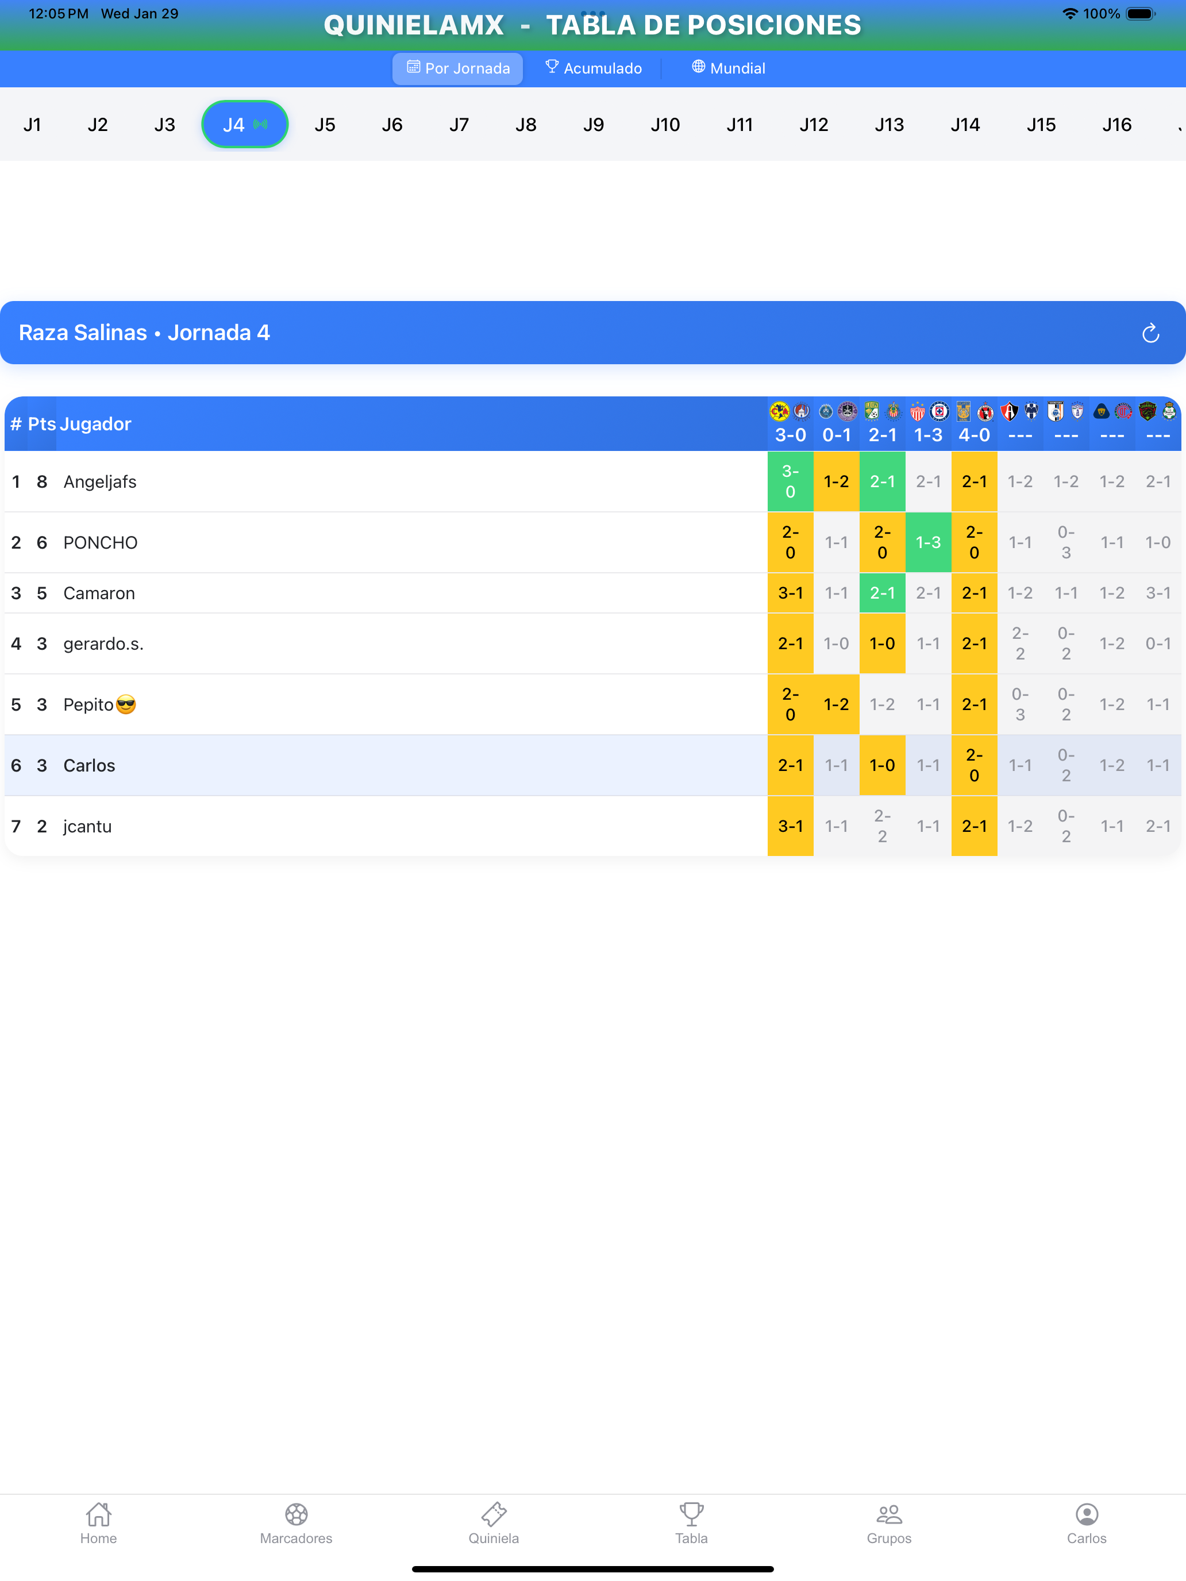The height and width of the screenshot is (1581, 1186).
Task: Open the Grupos people icon
Action: tap(888, 1514)
